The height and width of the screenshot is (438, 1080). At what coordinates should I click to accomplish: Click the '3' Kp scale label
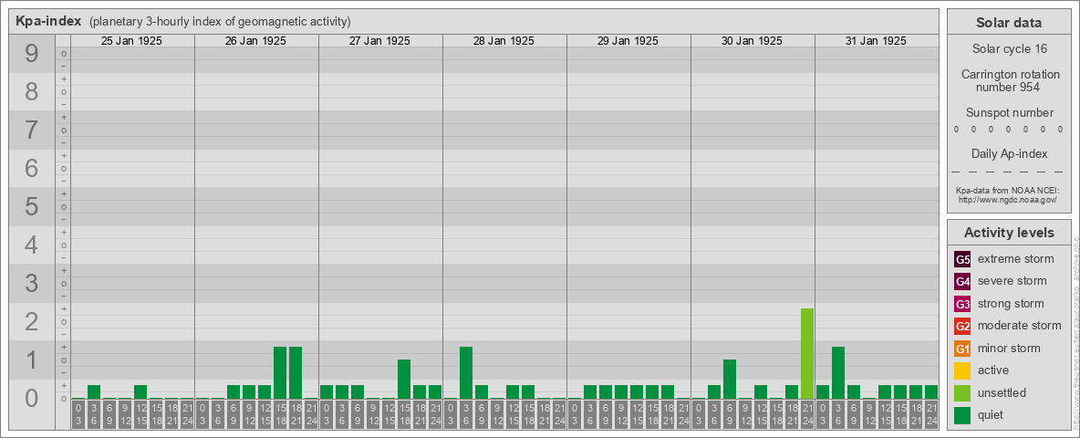[32, 283]
